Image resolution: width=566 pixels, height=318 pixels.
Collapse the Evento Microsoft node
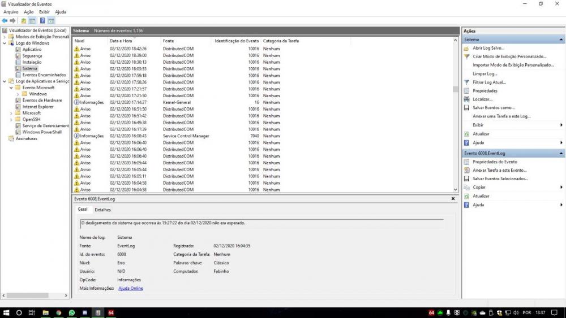pyautogui.click(x=11, y=88)
